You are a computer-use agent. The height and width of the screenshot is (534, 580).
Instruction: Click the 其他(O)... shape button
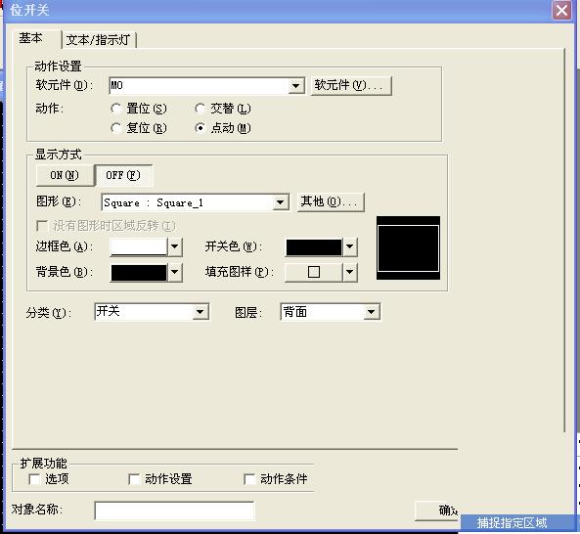coord(331,201)
